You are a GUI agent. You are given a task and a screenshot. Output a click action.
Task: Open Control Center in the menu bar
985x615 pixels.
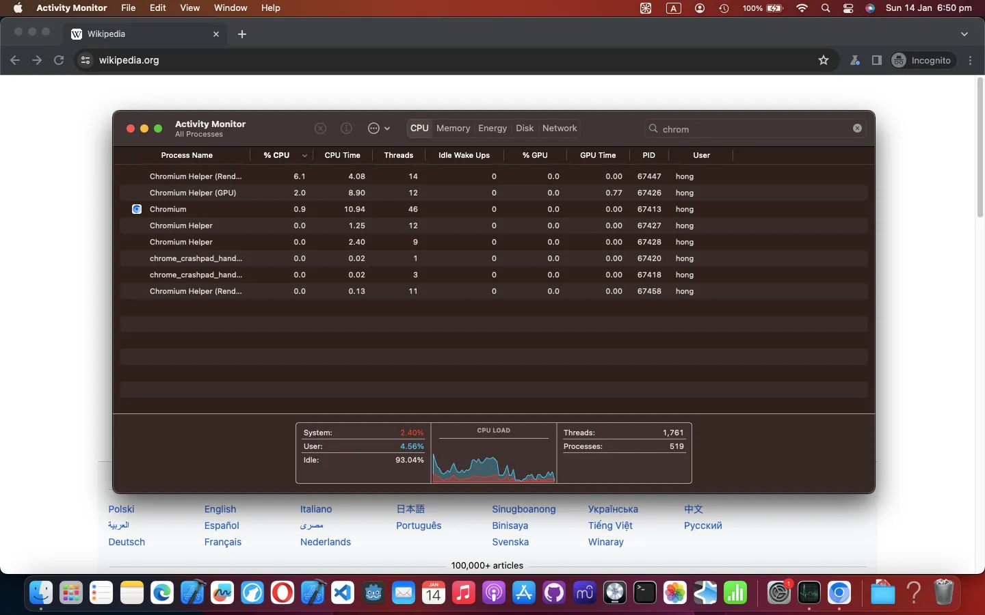[x=848, y=8]
